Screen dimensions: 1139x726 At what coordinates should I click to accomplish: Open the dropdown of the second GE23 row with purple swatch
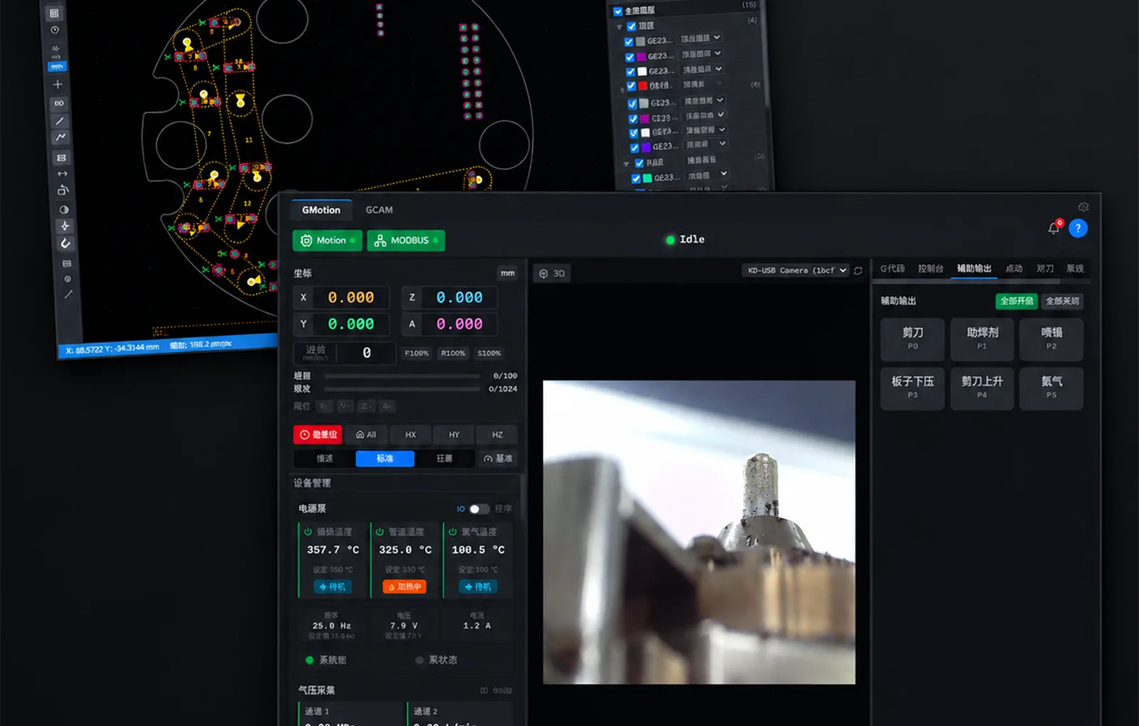point(701,53)
